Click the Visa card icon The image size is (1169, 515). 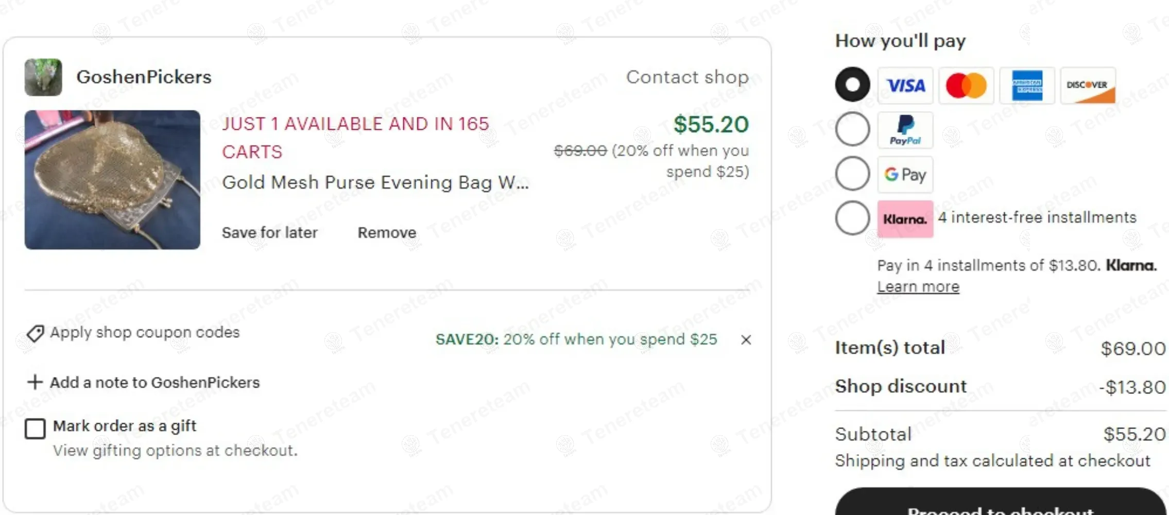click(x=905, y=85)
